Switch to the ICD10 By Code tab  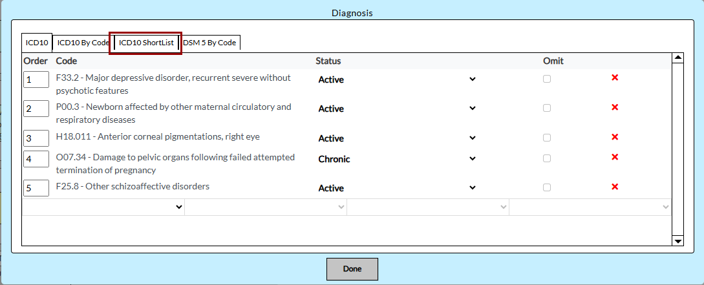[x=83, y=43]
